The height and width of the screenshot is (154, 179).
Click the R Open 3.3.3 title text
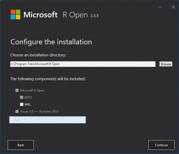click(81, 15)
